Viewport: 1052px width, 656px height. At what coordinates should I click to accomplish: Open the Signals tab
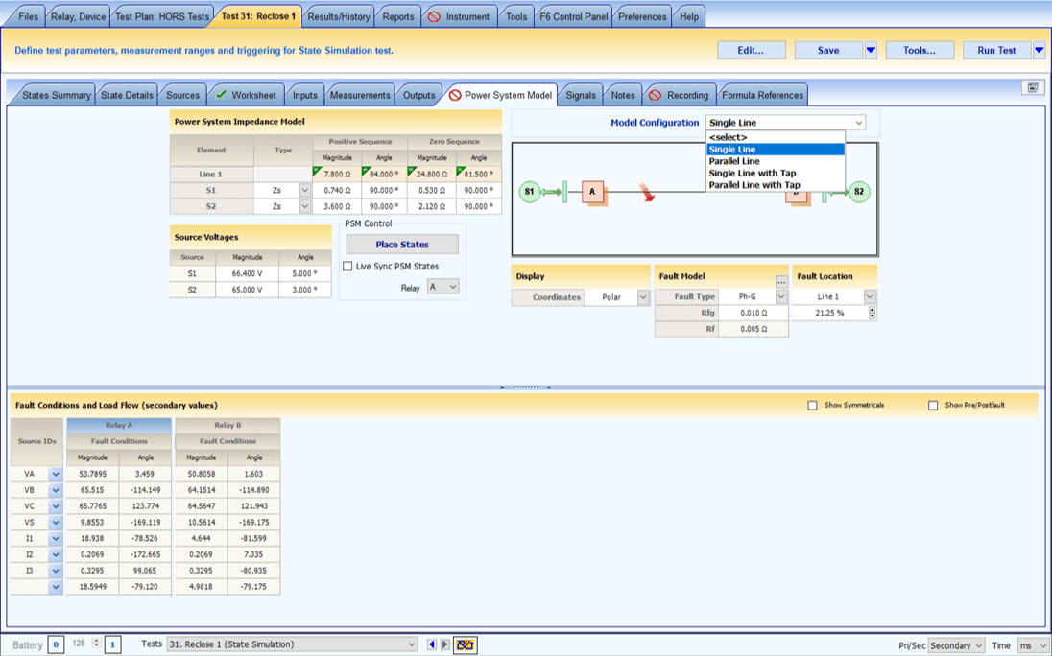tap(581, 95)
